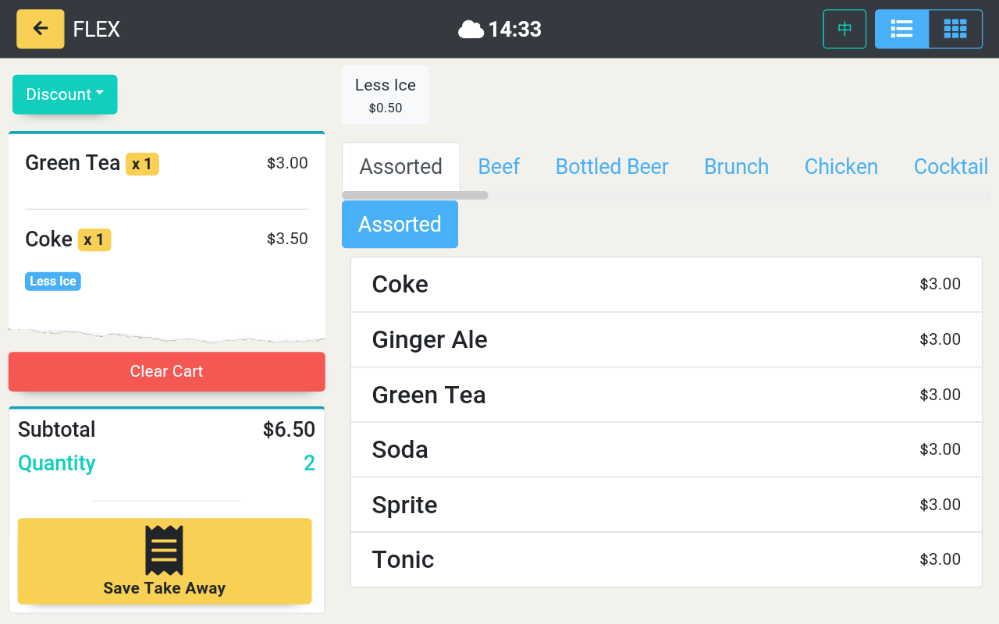Click the receipt icon on Save Take Away
999x624 pixels.
pos(164,550)
